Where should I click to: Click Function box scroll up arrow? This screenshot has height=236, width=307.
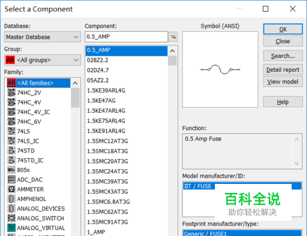pos(297,139)
